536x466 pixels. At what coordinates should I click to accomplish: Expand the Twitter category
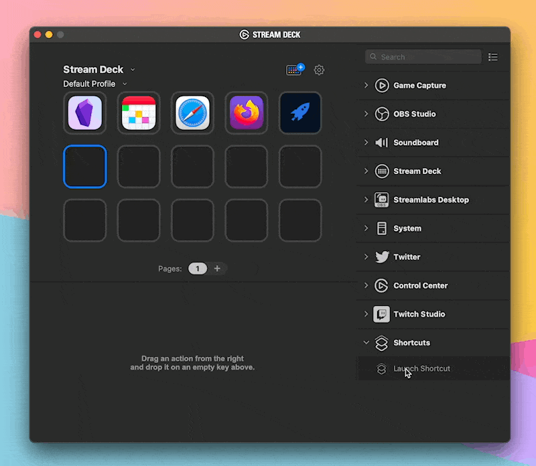pos(366,257)
